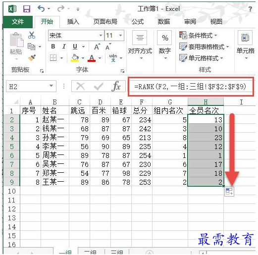Viewport: 258px width, 255px height.
Task: Switch to the 页面布局 (Page Layout) tab
Action: point(105,22)
